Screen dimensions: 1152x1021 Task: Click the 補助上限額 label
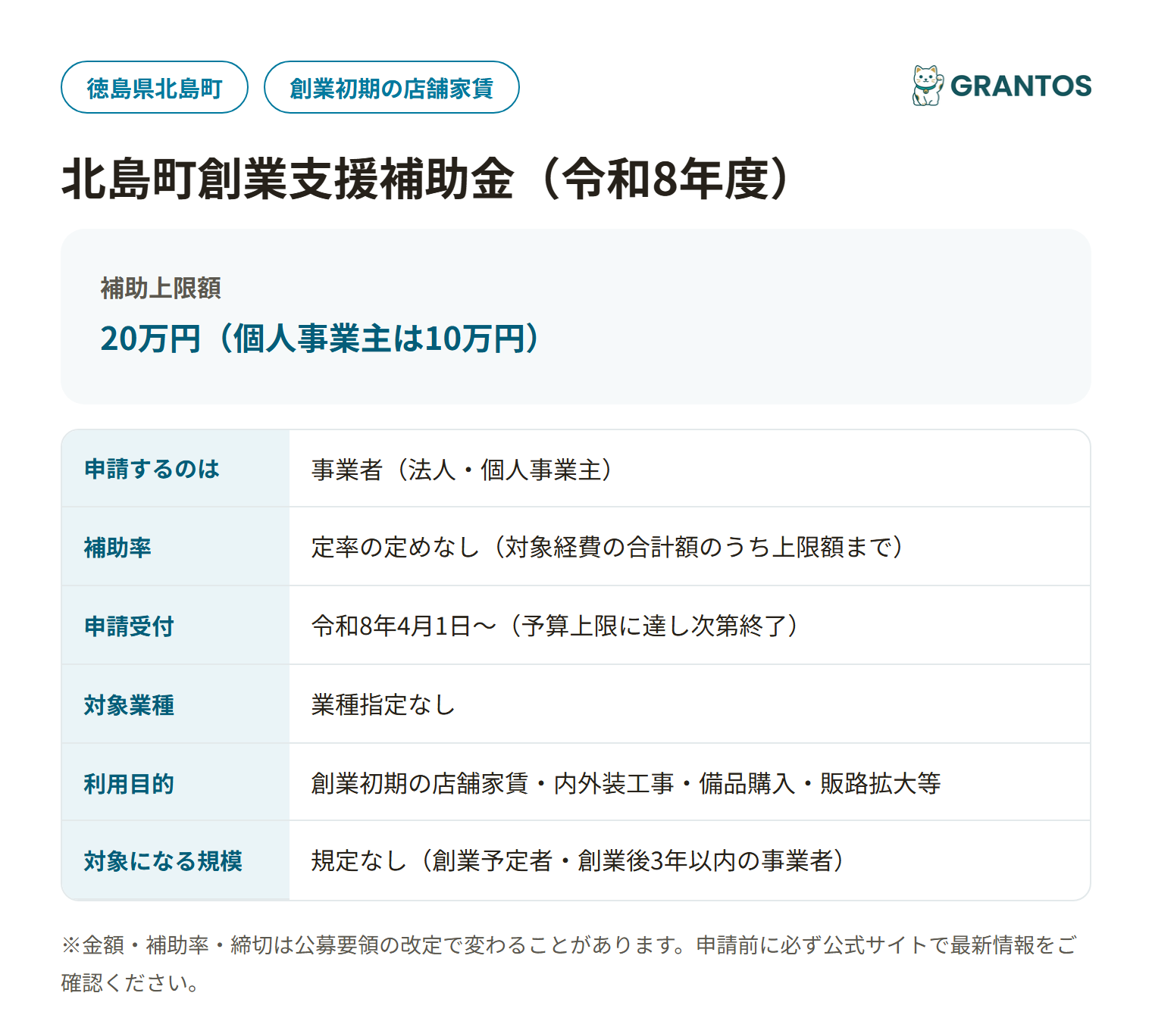pyautogui.click(x=161, y=288)
